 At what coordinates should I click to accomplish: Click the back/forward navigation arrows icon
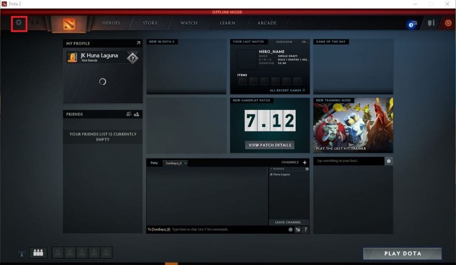click(x=35, y=22)
